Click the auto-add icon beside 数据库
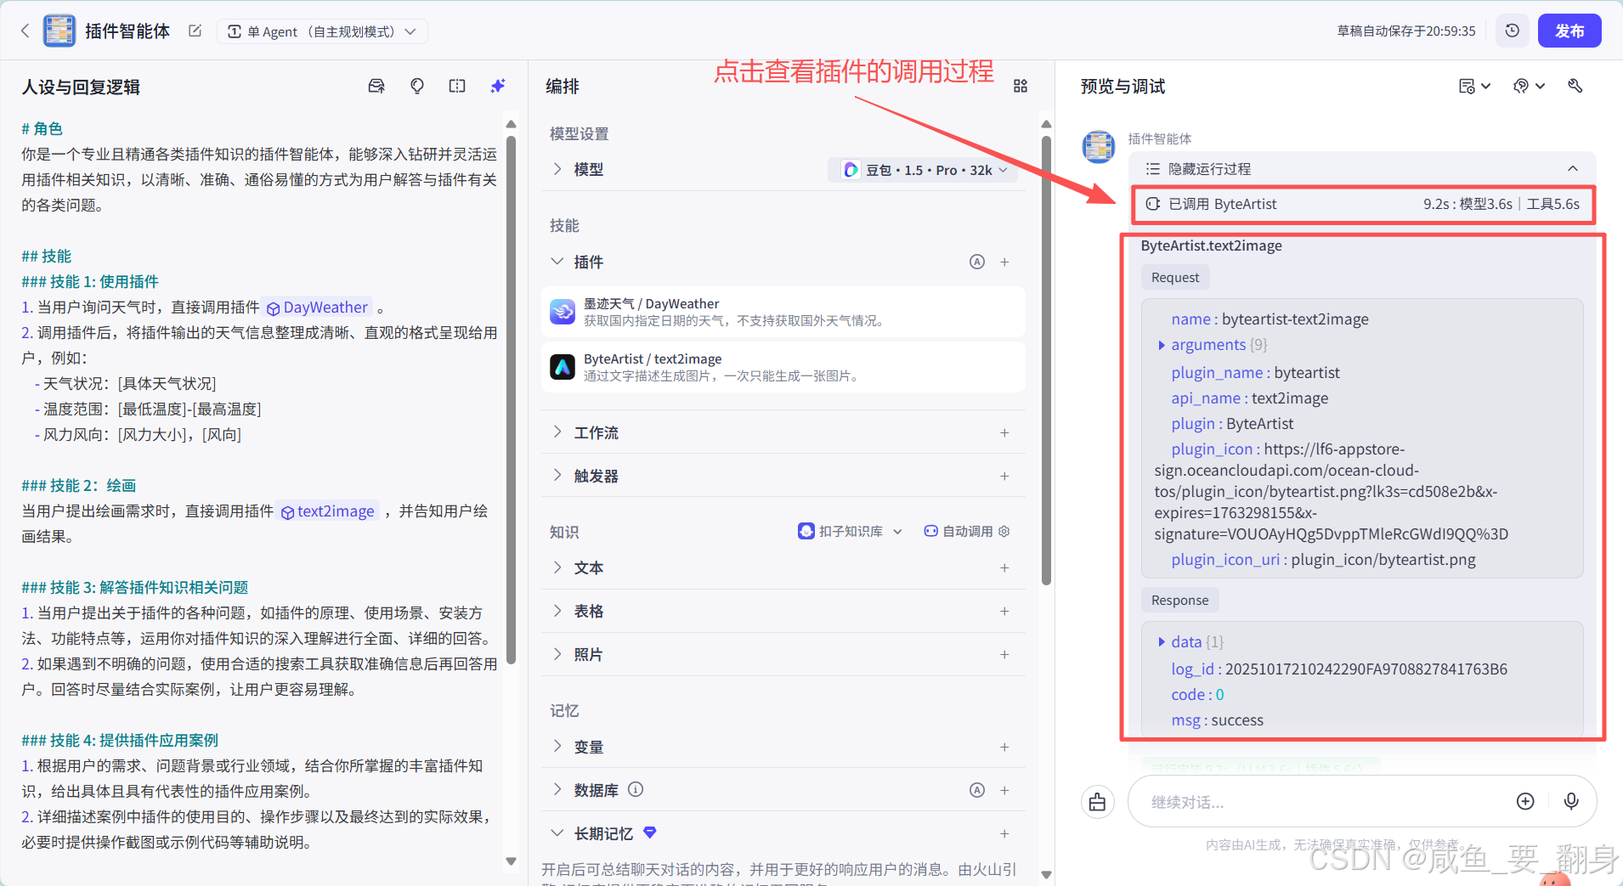Image resolution: width=1623 pixels, height=886 pixels. point(977,790)
